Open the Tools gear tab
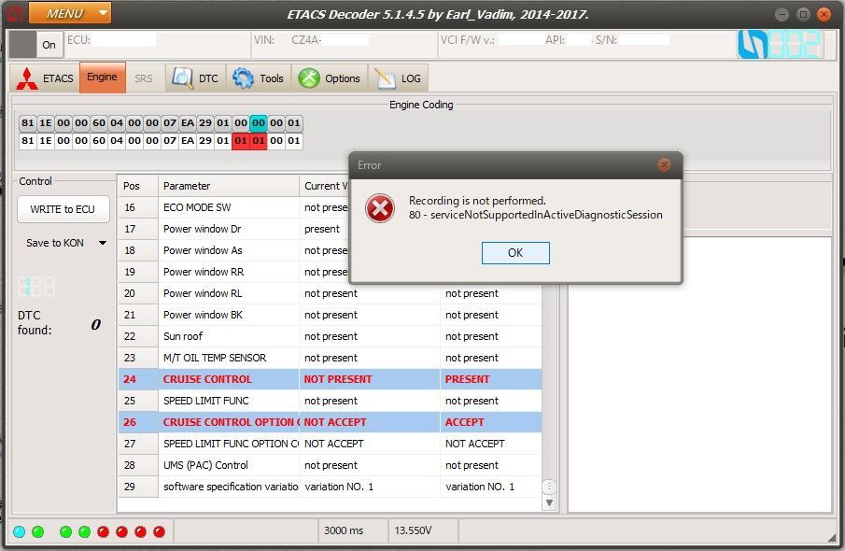Screen dimensions: 845x551 click(x=259, y=78)
